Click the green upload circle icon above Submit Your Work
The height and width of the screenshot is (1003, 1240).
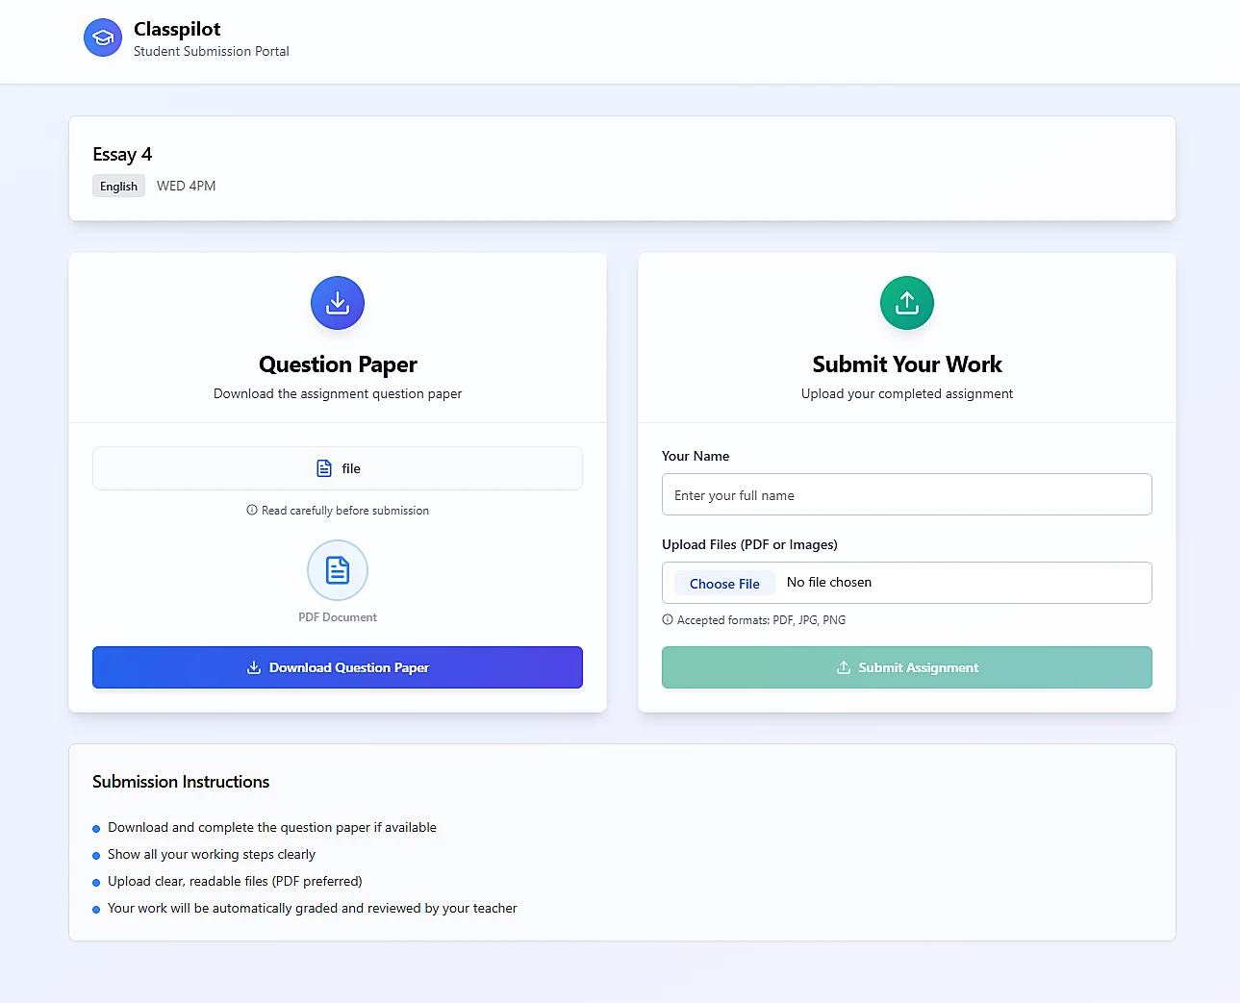pos(907,303)
